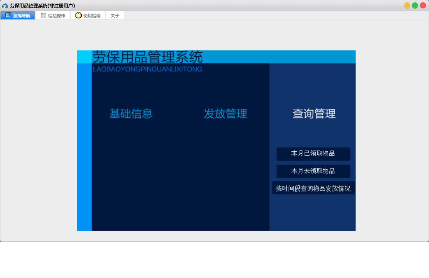
Task: Click the 本月已领取物品 button
Action: [313, 154]
